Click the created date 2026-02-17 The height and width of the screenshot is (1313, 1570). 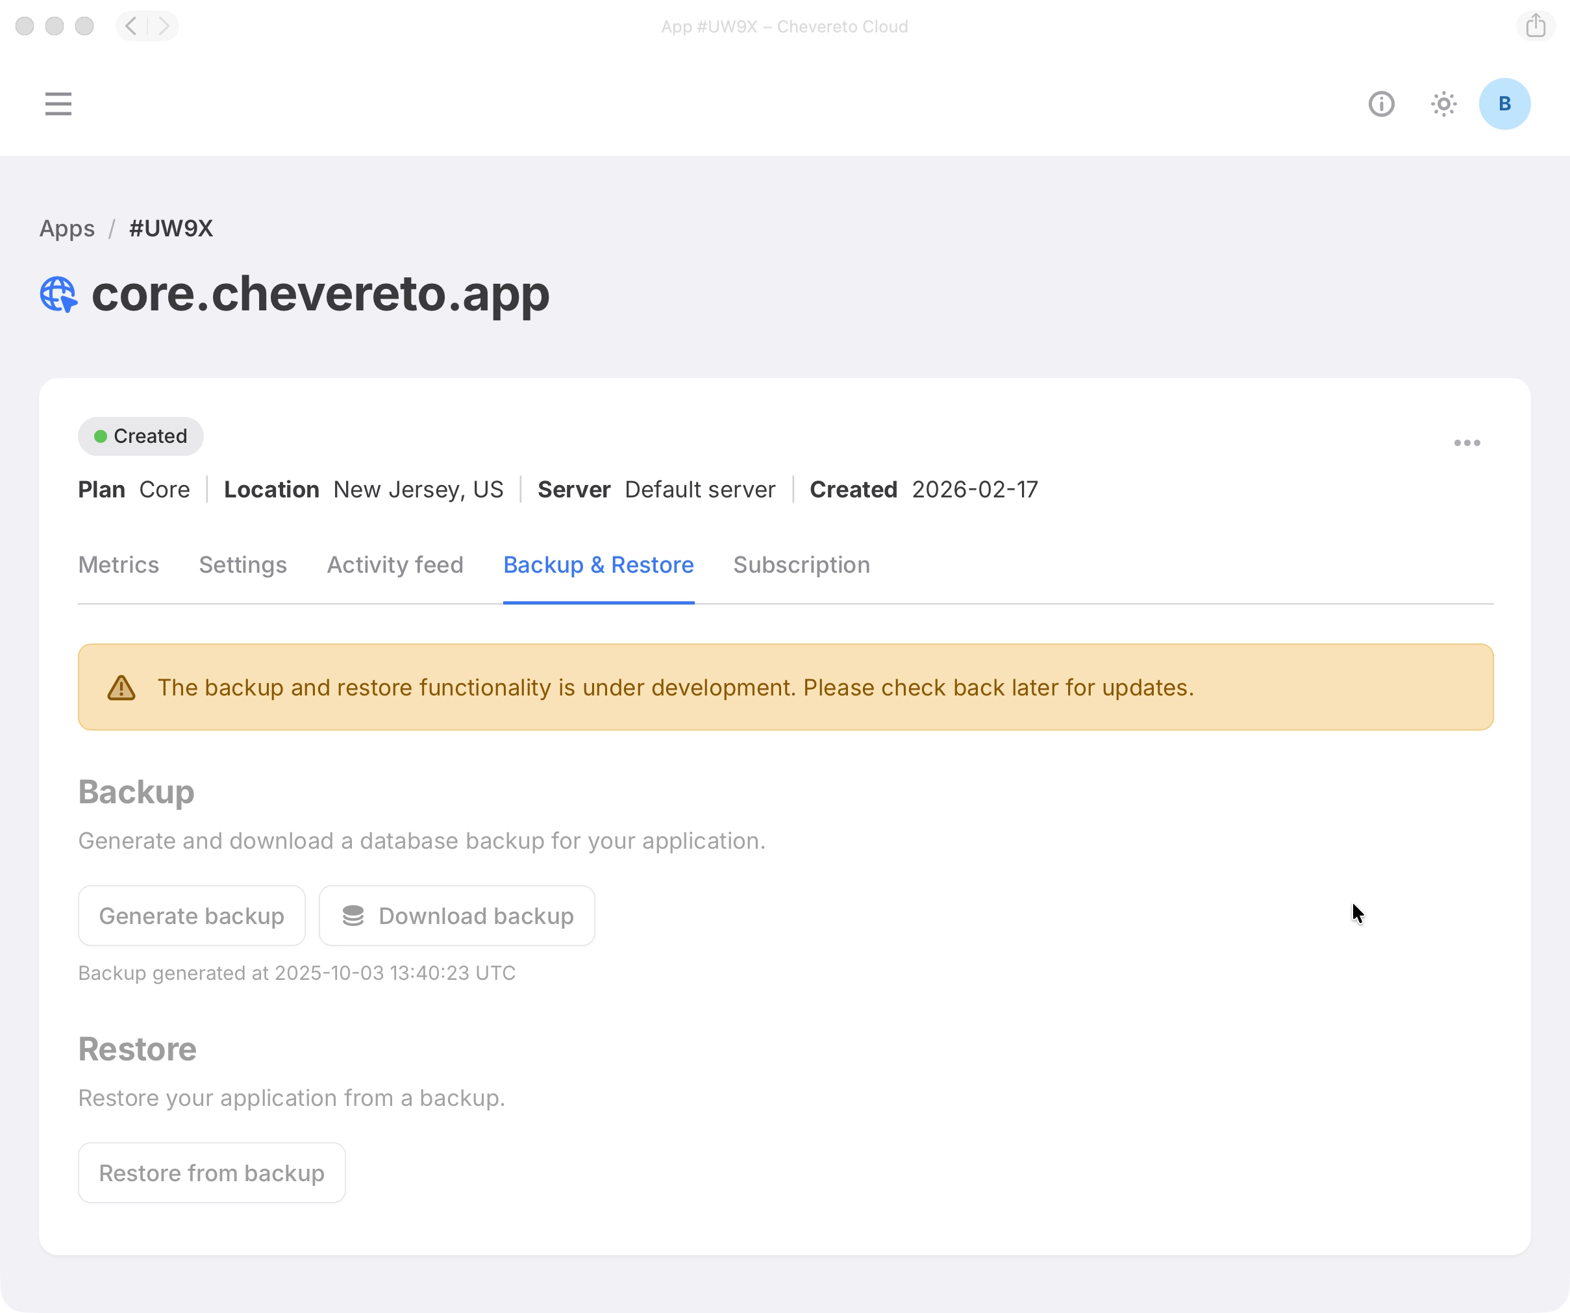point(975,490)
